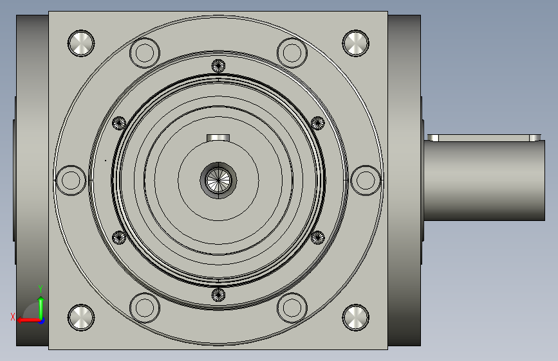Select the top-right corner socket bolt head
Viewport: 558px width, 361px height.
(355, 43)
